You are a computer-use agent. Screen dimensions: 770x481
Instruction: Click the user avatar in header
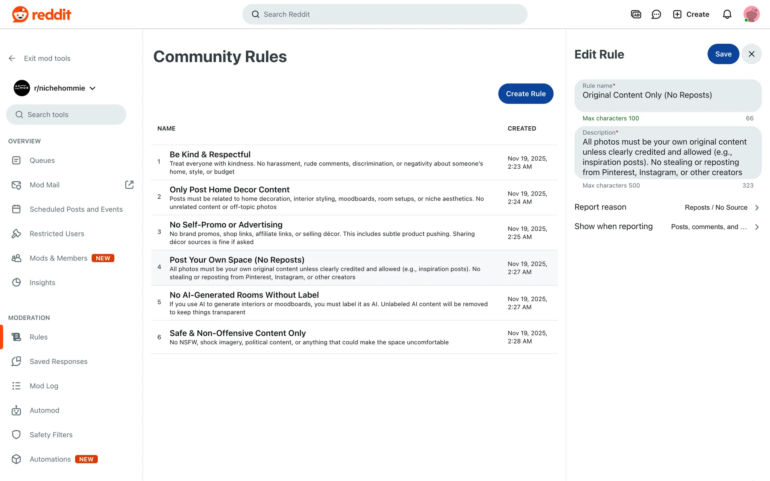(x=751, y=14)
